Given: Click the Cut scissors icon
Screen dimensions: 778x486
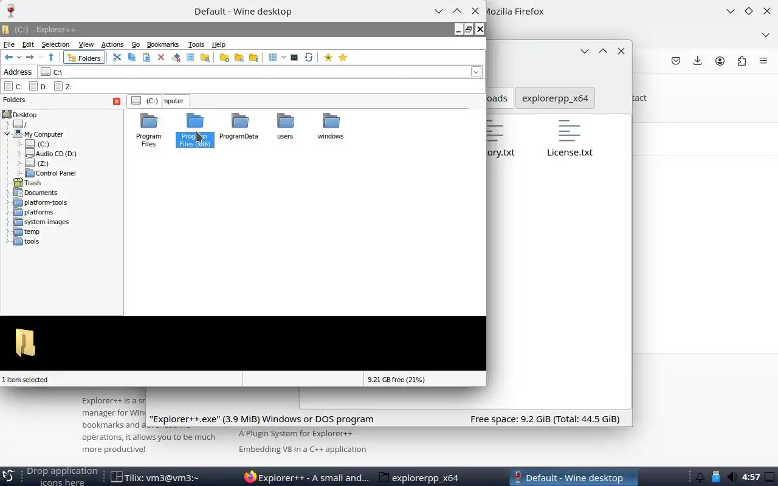Looking at the screenshot, I should tap(117, 57).
